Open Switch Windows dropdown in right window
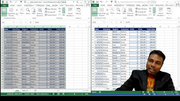Image resolution: width=180 pixels, height=101 pixels. (161, 12)
